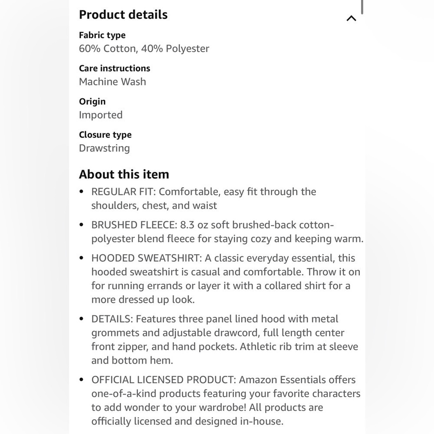Click the 60% Cotton, 40% Polyester text
This screenshot has height=434, width=434.
click(x=144, y=49)
